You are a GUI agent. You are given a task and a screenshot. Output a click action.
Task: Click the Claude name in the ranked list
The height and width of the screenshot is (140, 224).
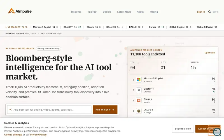148,99
